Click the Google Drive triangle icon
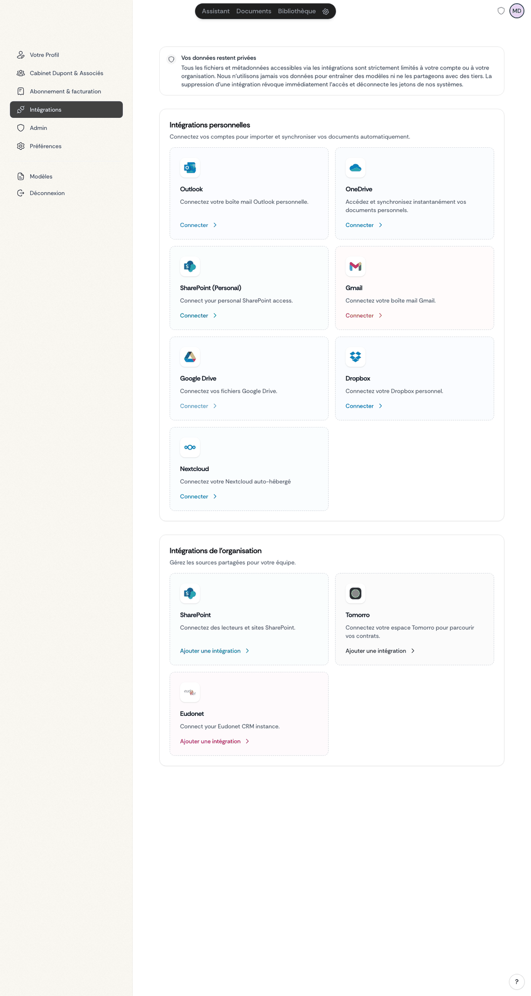The width and height of the screenshot is (531, 996). [190, 357]
